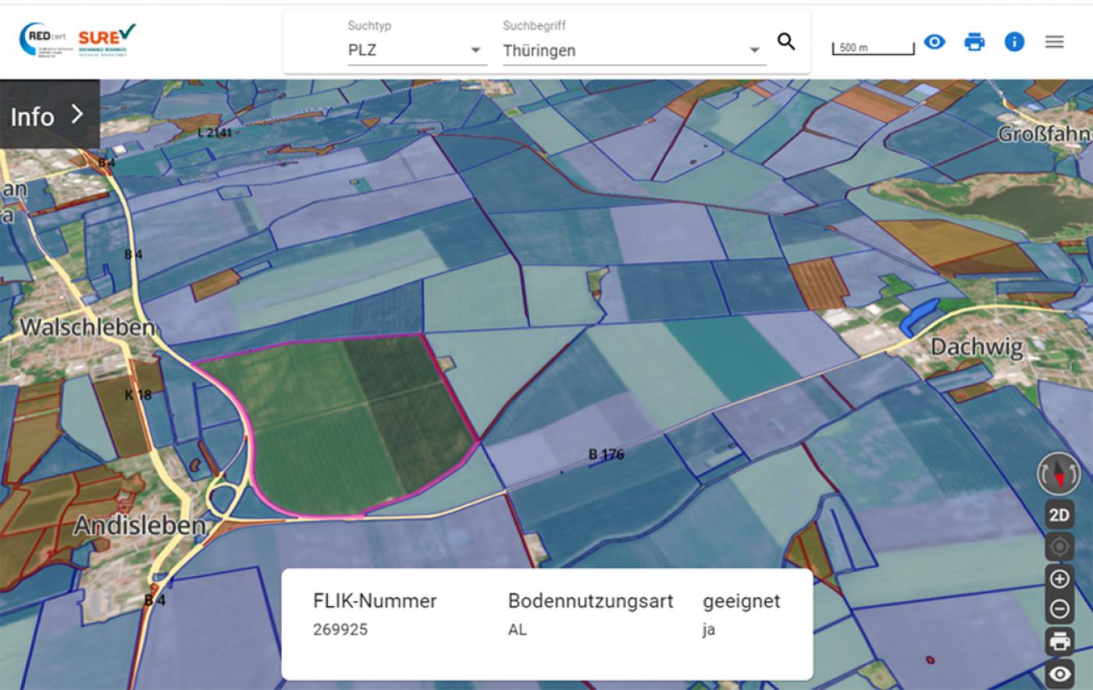This screenshot has width=1093, height=690.
Task: Click the 500 m scale bar
Action: (x=873, y=48)
